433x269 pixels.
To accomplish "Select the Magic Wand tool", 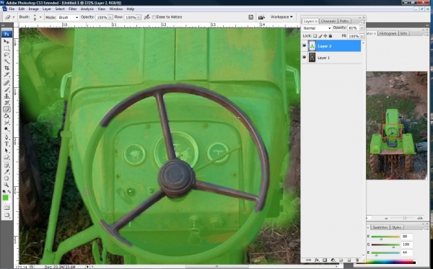I will coord(6,61).
